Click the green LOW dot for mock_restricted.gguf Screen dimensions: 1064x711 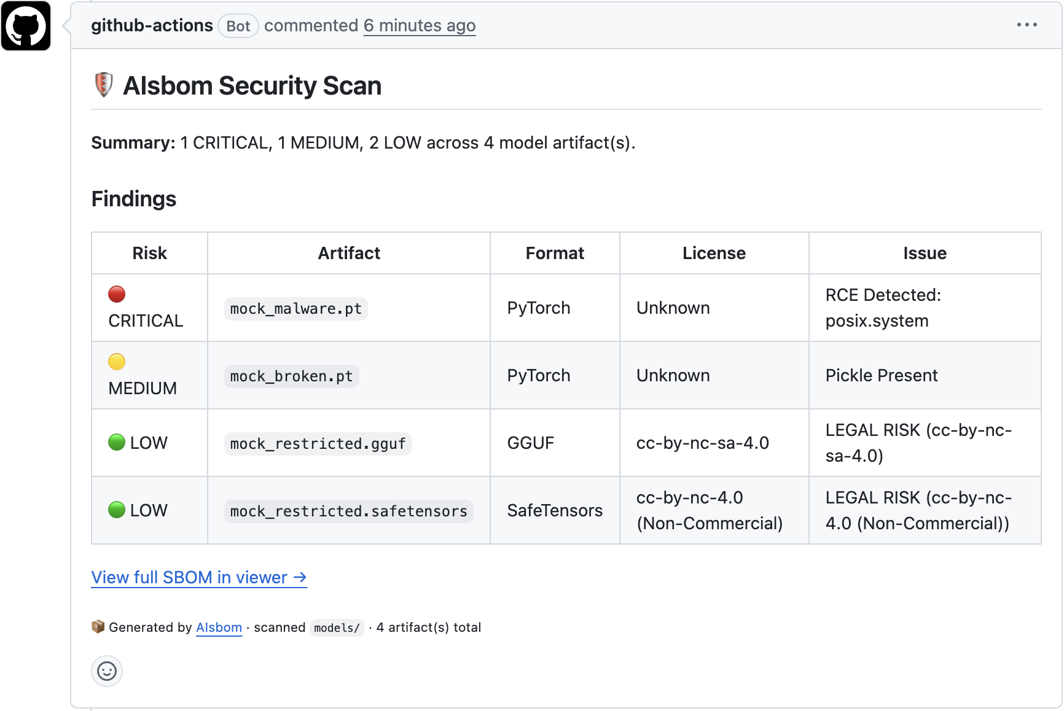pyautogui.click(x=117, y=442)
